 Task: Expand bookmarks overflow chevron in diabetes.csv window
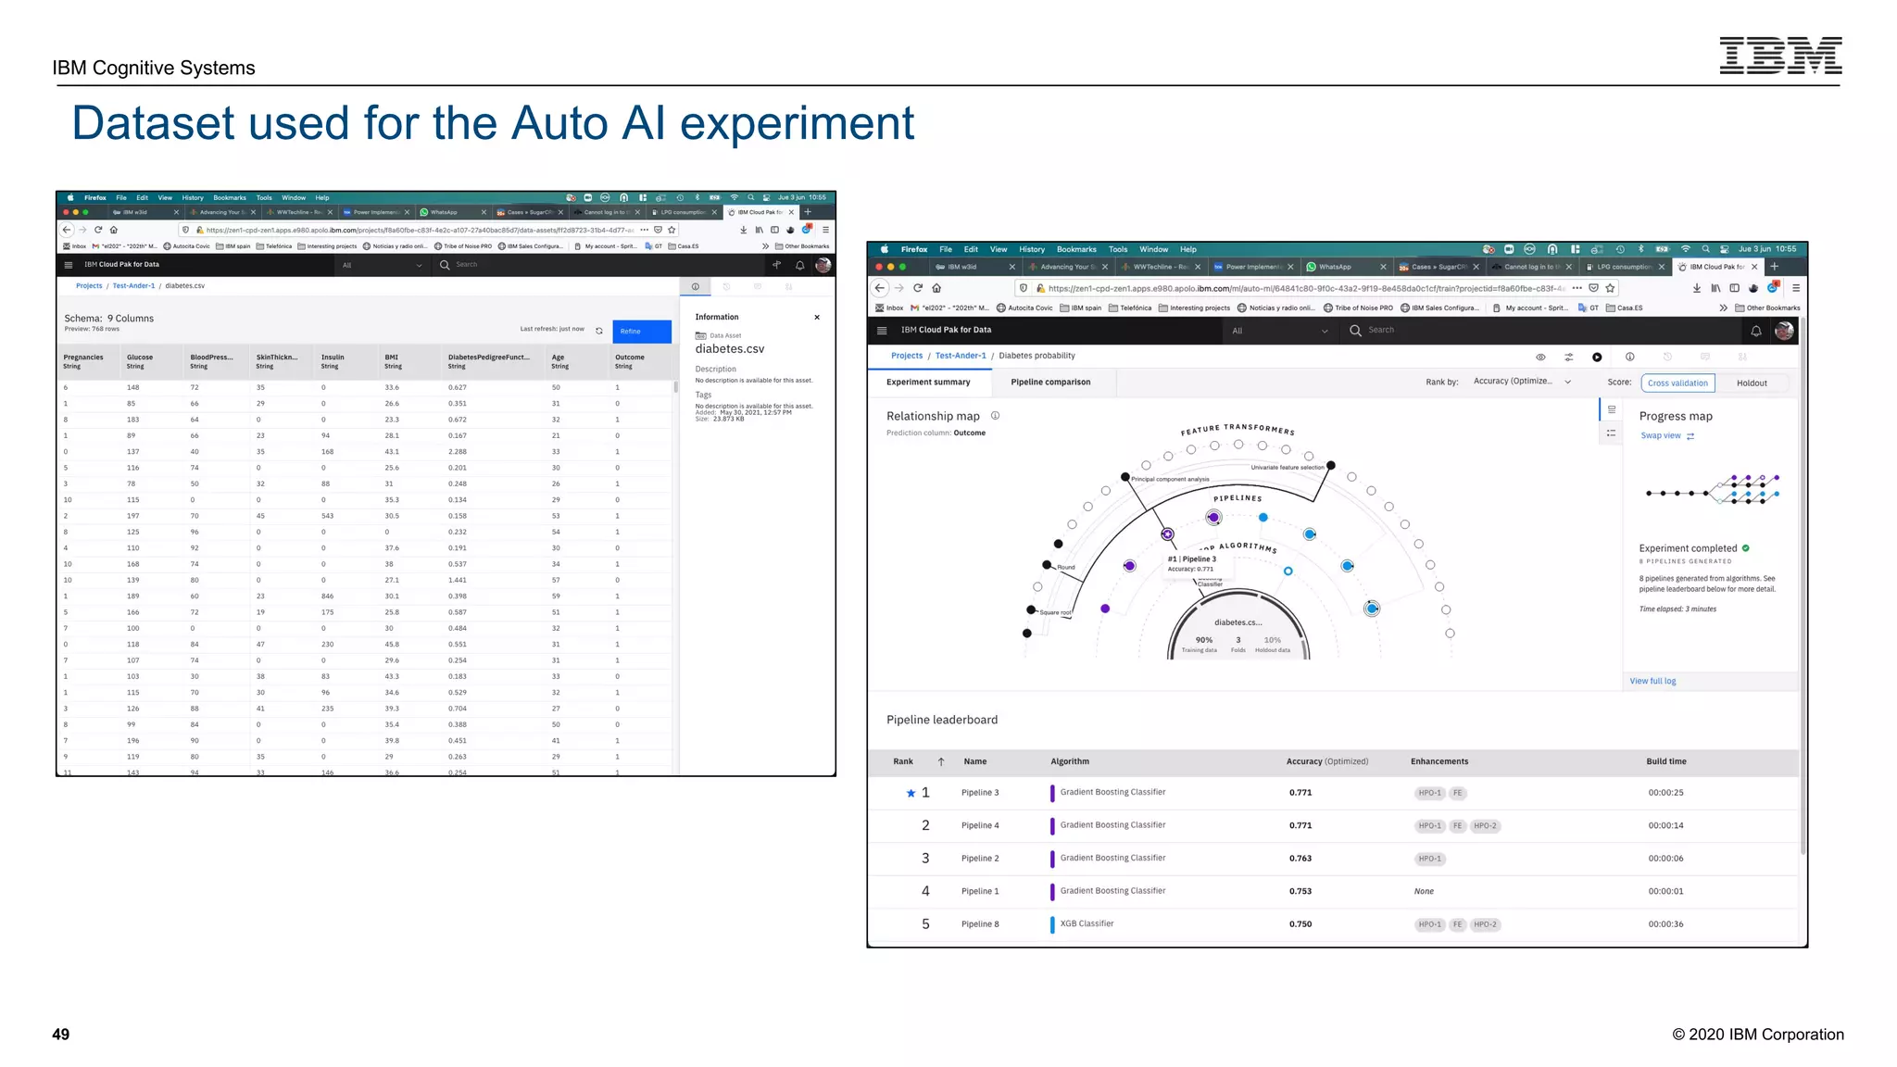765,246
